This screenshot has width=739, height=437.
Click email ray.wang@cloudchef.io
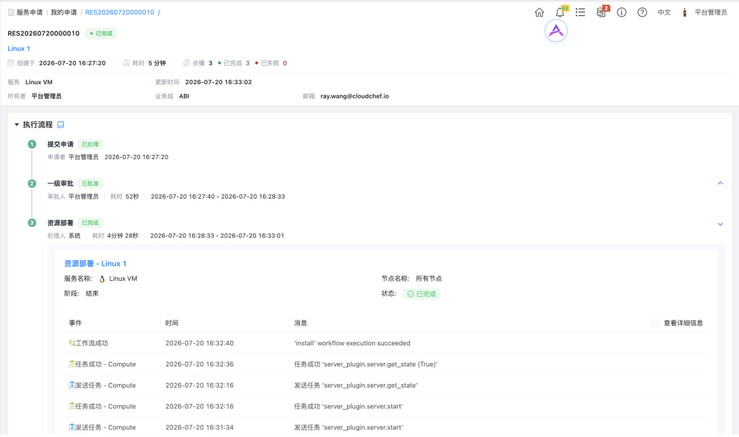[354, 97]
